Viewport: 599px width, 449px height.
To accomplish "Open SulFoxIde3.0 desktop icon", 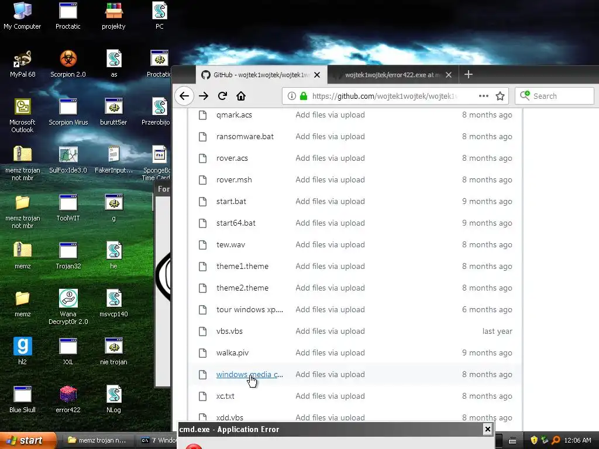I will pyautogui.click(x=68, y=160).
